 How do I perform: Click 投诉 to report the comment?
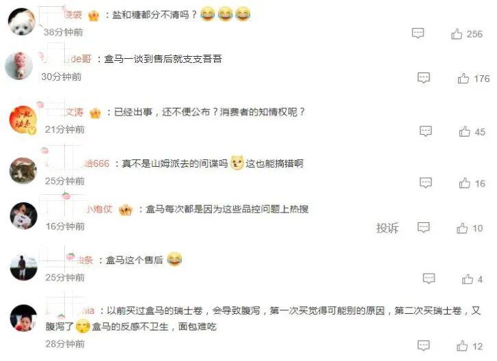click(x=387, y=228)
